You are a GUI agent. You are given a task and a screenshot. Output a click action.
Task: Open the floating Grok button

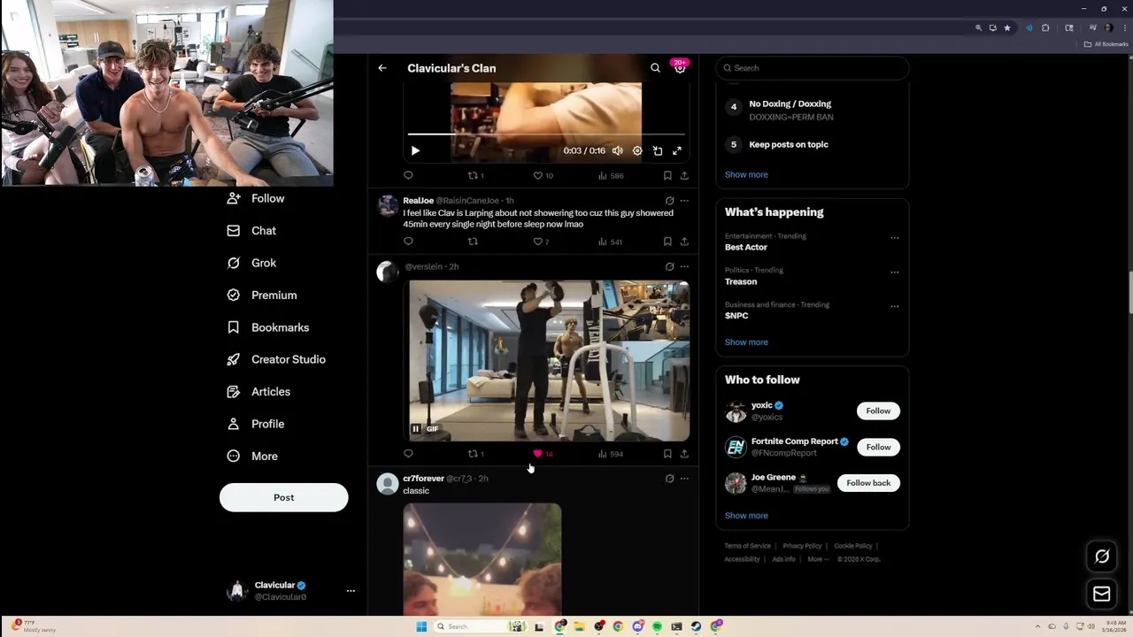pyautogui.click(x=1102, y=556)
